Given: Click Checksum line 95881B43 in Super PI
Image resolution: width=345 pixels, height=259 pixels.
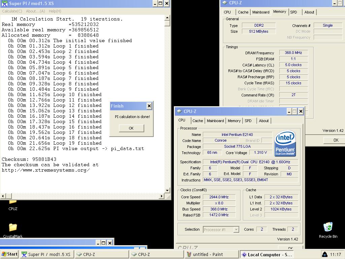Looking at the screenshot, I should click(x=29, y=159).
